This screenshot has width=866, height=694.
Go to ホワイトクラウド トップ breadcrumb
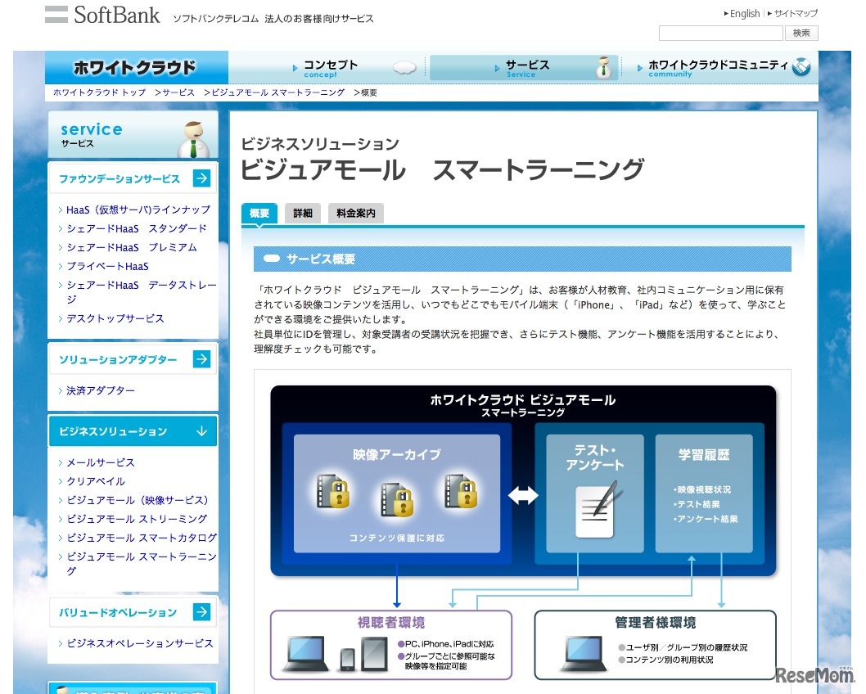(99, 92)
